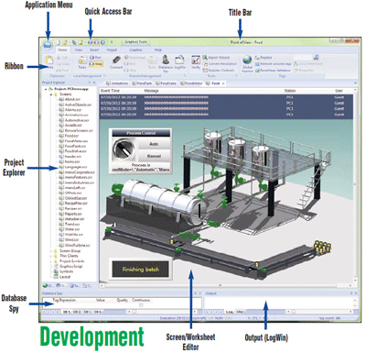Image resolution: width=366 pixels, height=353 pixels.
Task: Select Food.scr in Project Explorer
Action: (69, 136)
